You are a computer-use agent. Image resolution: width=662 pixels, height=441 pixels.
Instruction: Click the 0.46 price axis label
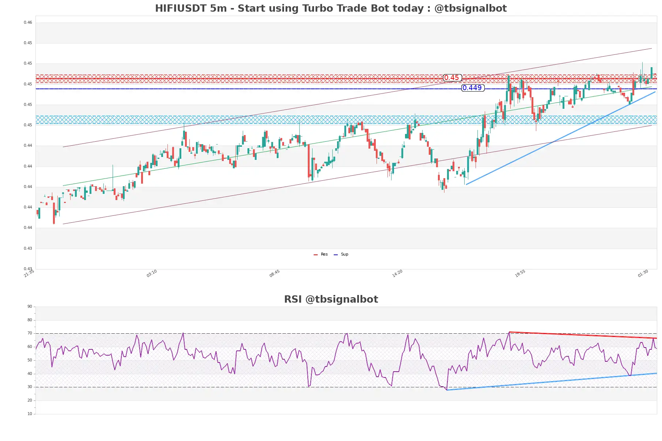pyautogui.click(x=28, y=22)
